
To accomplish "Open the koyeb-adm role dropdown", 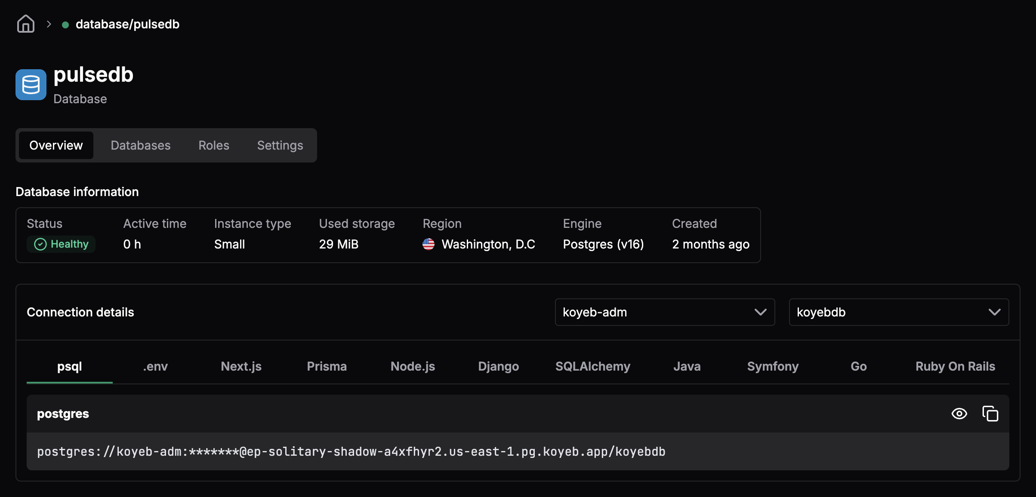I will [665, 312].
